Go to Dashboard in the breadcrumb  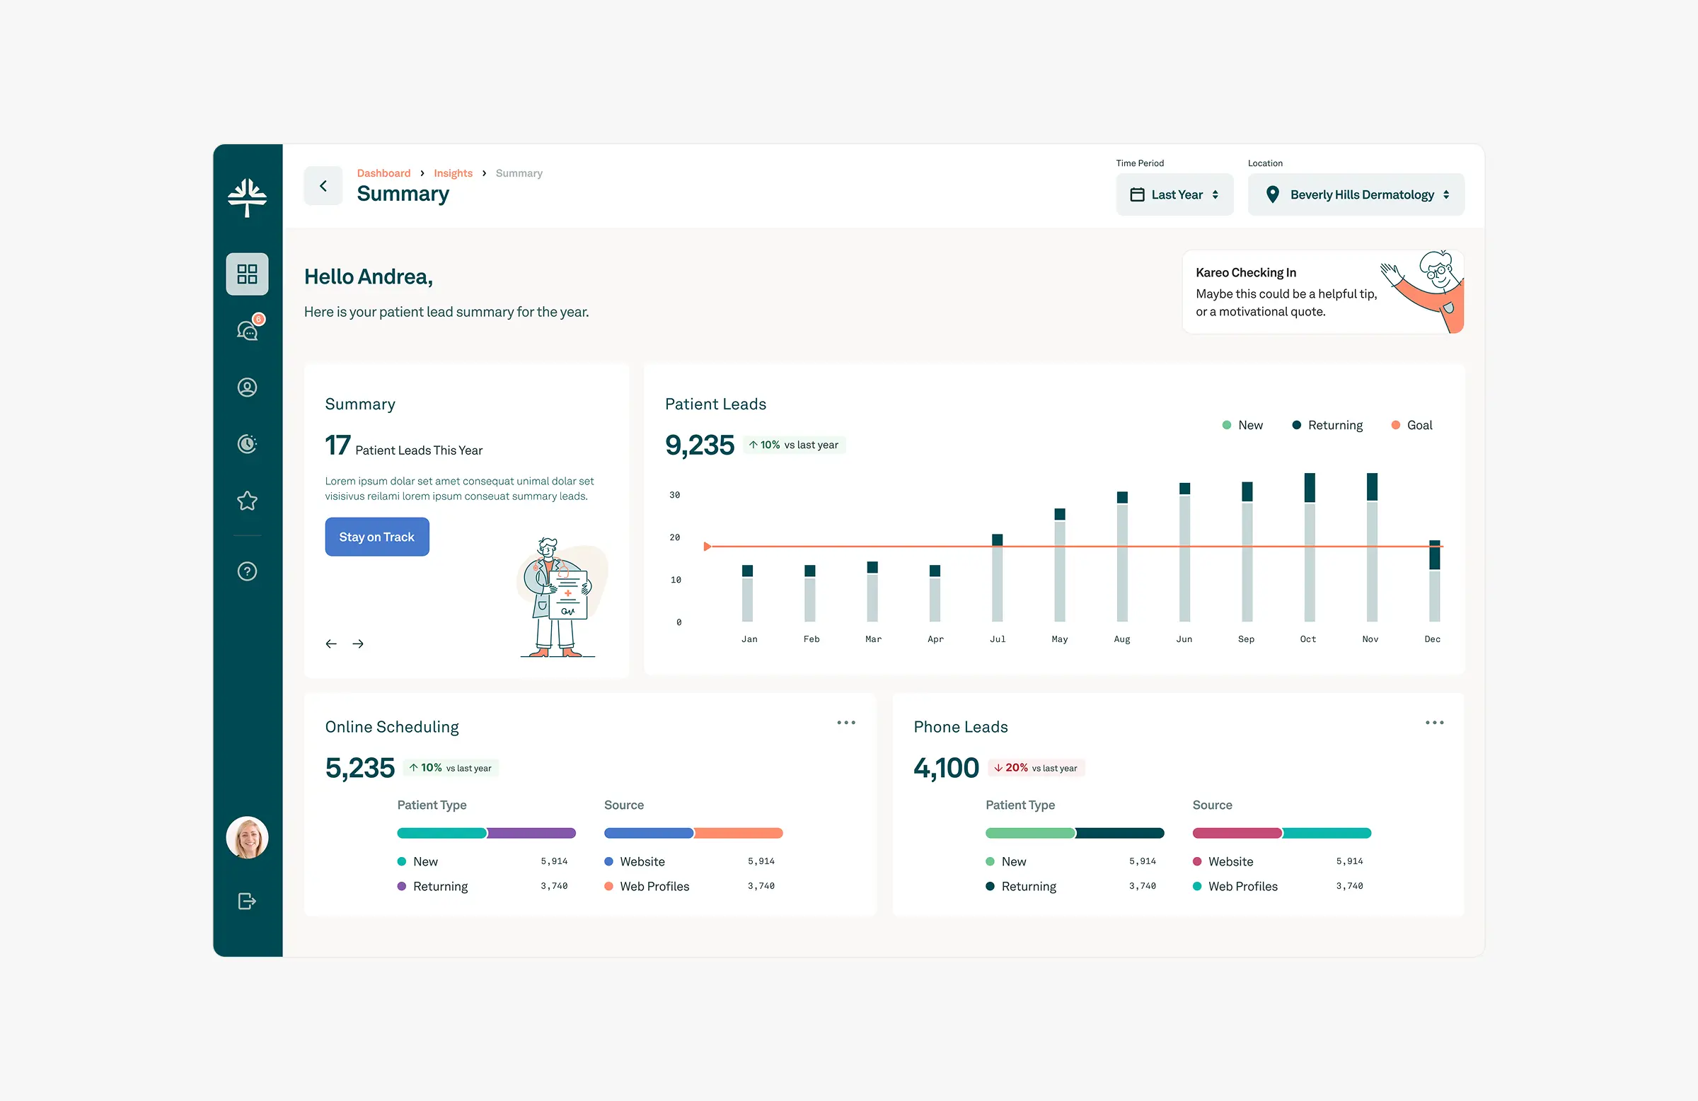click(x=383, y=173)
